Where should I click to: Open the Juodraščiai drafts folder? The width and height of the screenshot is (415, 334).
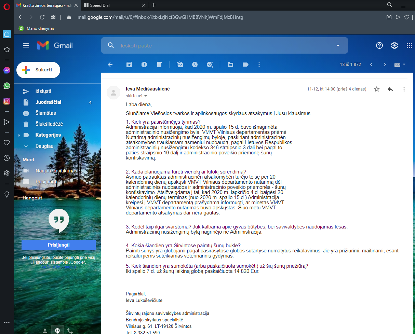point(48,102)
